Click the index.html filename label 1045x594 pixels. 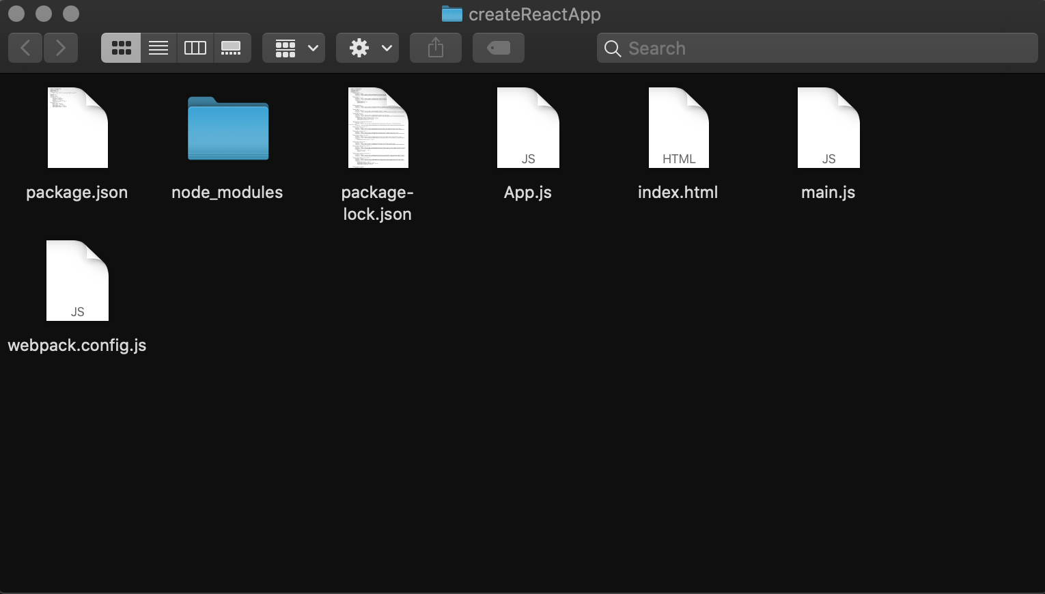pos(678,193)
